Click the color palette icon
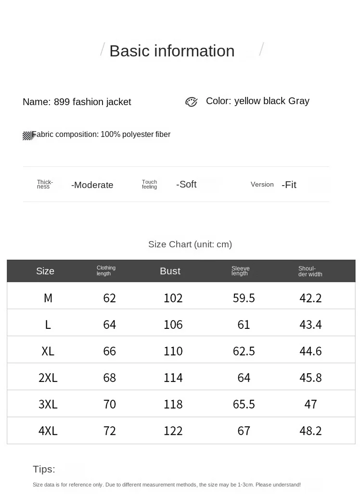The image size is (361, 500). pos(191,102)
